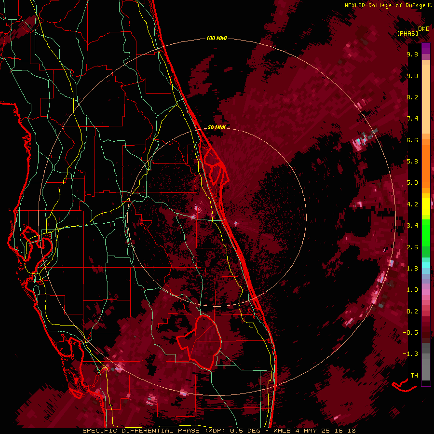Click the gray bottom segment of color bar
This screenshot has width=434, height=434.
click(x=426, y=361)
